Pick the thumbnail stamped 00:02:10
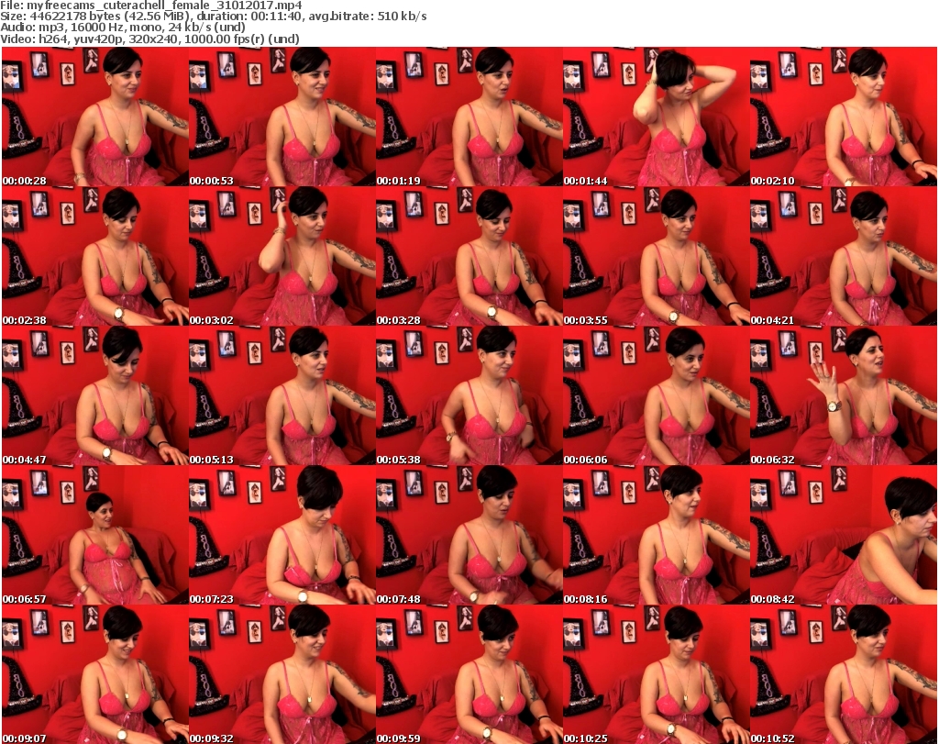This screenshot has width=939, height=744. pos(844,117)
